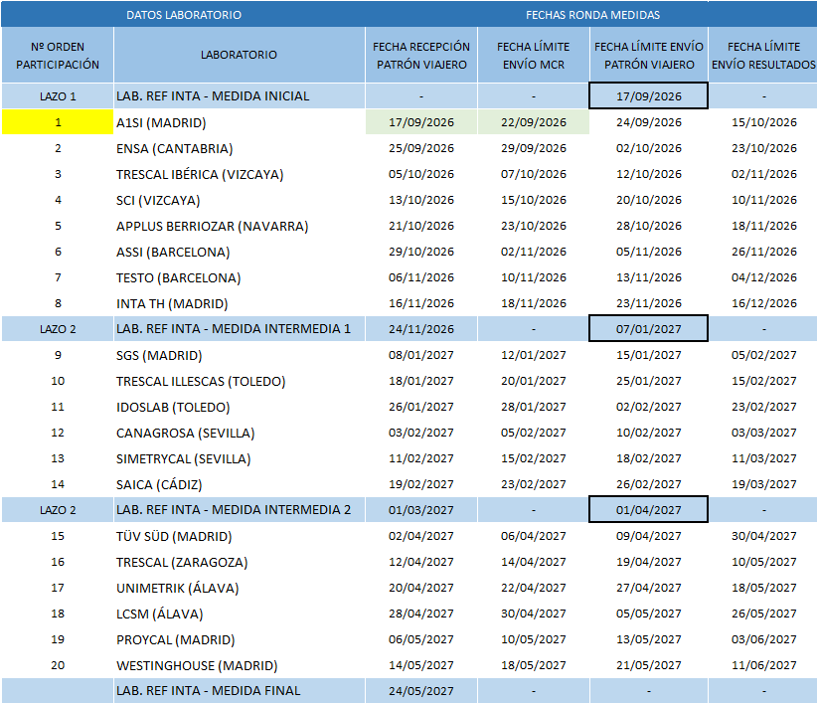Select LAB. REF INTA - MEDIDA INICIAL cell

pyautogui.click(x=240, y=95)
